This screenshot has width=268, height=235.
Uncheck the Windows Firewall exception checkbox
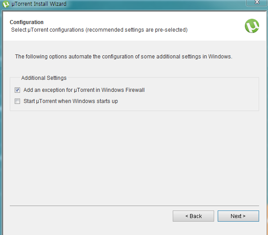[17, 90]
